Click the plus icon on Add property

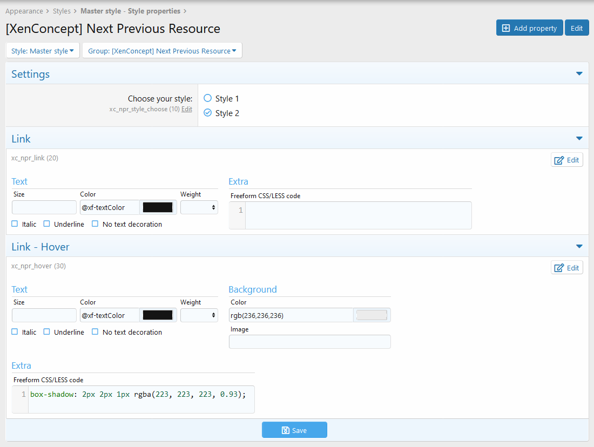click(506, 28)
